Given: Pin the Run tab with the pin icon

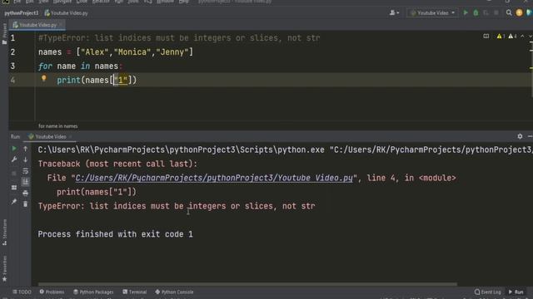Looking at the screenshot, I should point(14,202).
